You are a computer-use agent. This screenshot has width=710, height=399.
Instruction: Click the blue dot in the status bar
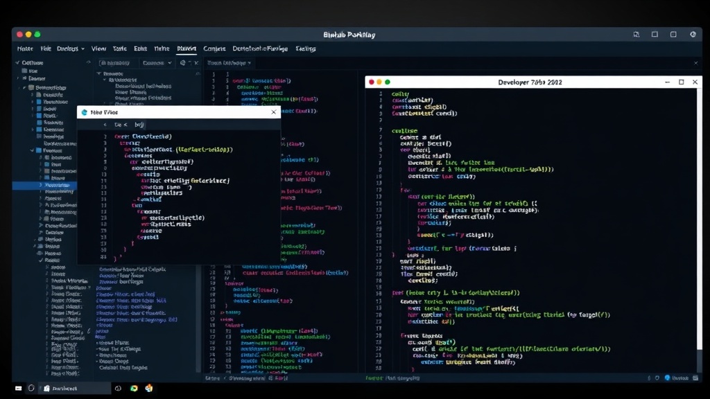pos(667,378)
